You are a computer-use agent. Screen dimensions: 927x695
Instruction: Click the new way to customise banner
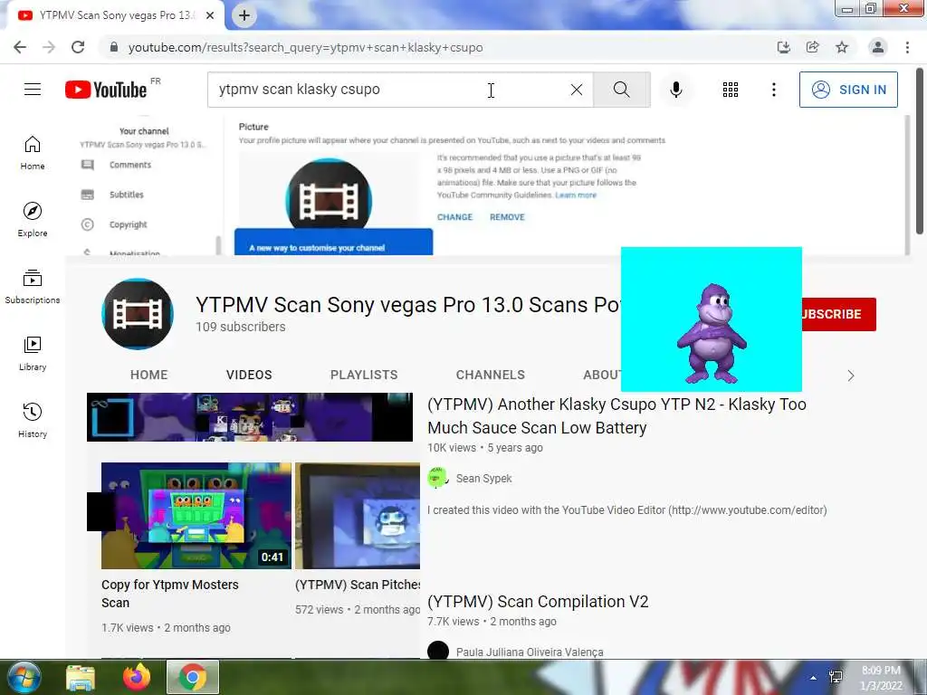(333, 243)
